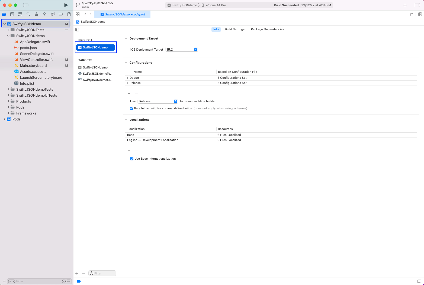Select the ViewController.swift file
This screenshot has width=424, height=285.
coord(36,60)
